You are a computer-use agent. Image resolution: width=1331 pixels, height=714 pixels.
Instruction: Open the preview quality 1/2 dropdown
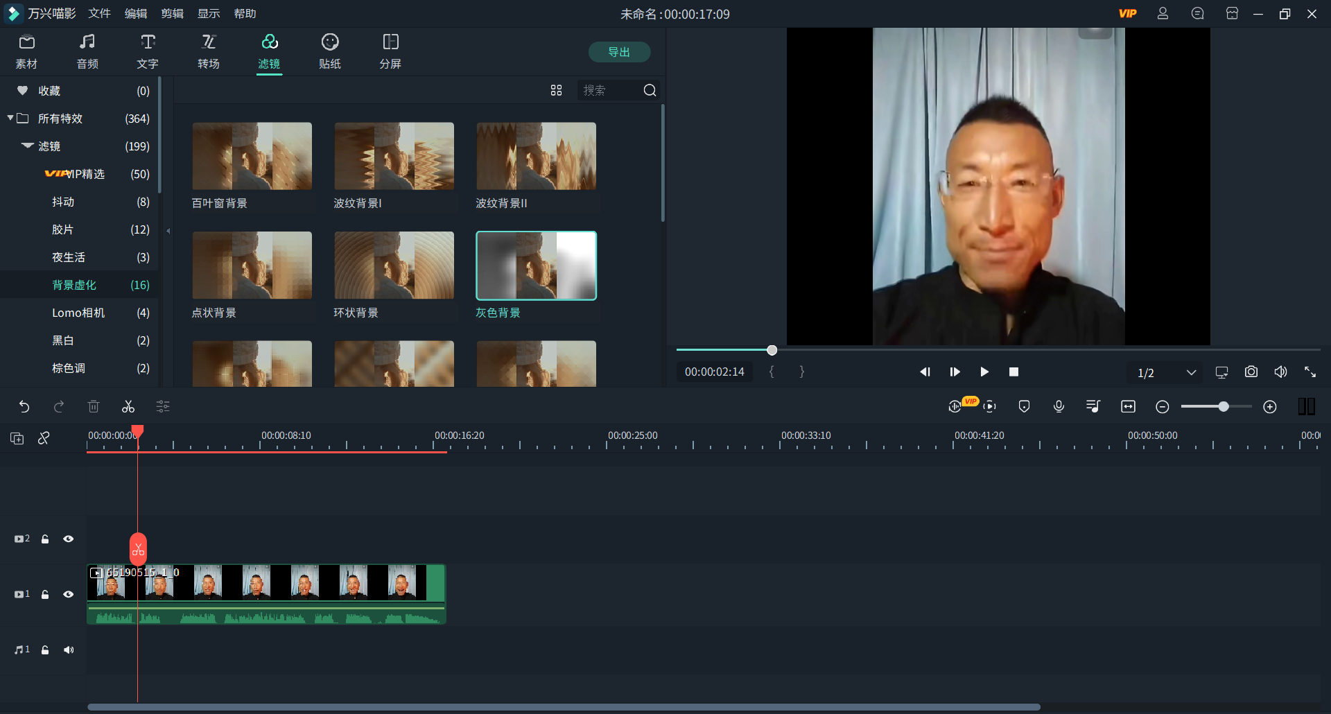pos(1165,372)
